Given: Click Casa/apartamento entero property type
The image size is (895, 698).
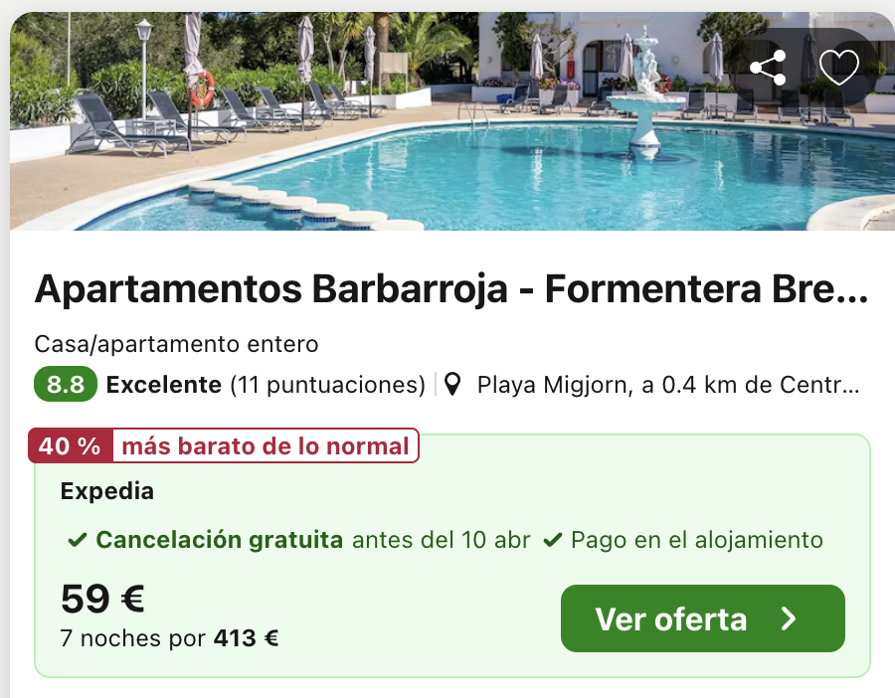Looking at the screenshot, I should click(176, 344).
